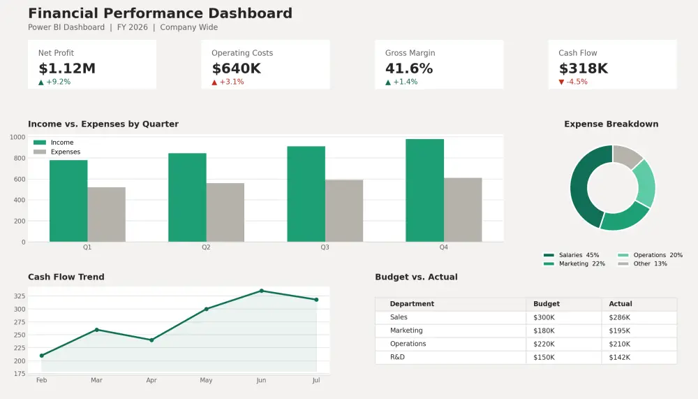Click the Operations legend swatch in Expense Breakdown

coord(623,256)
